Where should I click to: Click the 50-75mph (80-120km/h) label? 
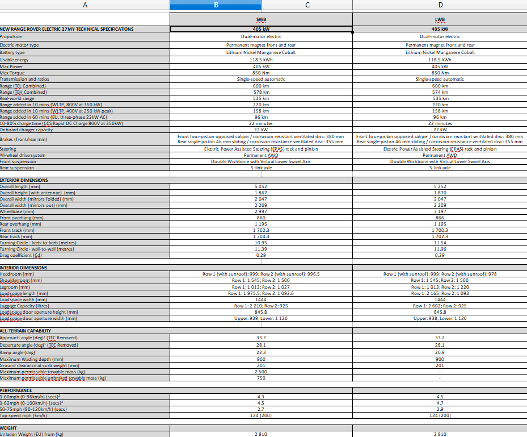click(x=85, y=409)
